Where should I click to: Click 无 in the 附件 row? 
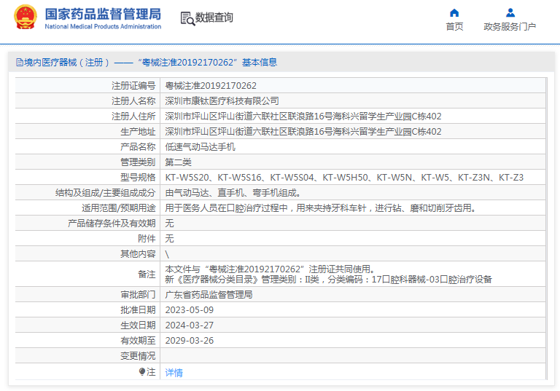point(169,239)
